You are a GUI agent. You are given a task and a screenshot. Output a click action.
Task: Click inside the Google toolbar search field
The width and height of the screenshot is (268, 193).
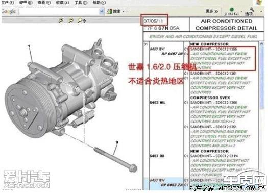pos(59,11)
